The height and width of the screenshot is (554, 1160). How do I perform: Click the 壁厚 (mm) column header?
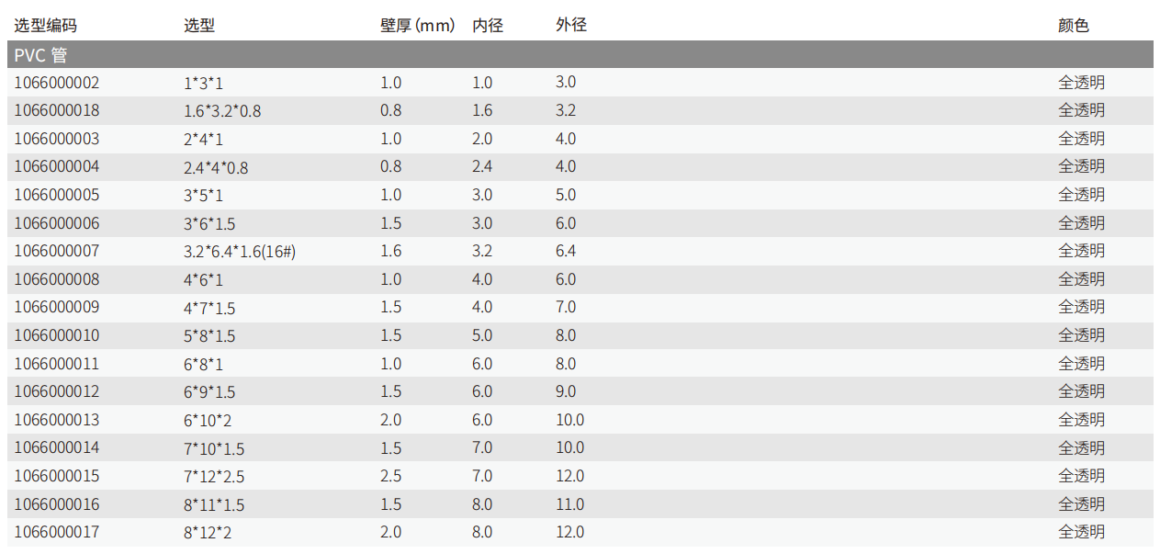coord(417,26)
